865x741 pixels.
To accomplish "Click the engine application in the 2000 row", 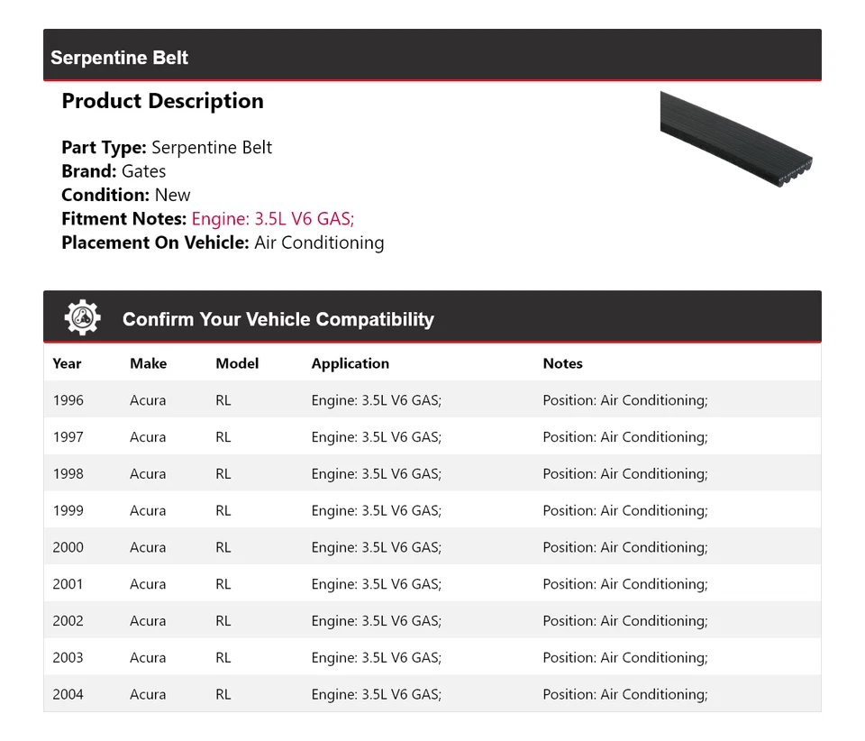I will tap(376, 547).
